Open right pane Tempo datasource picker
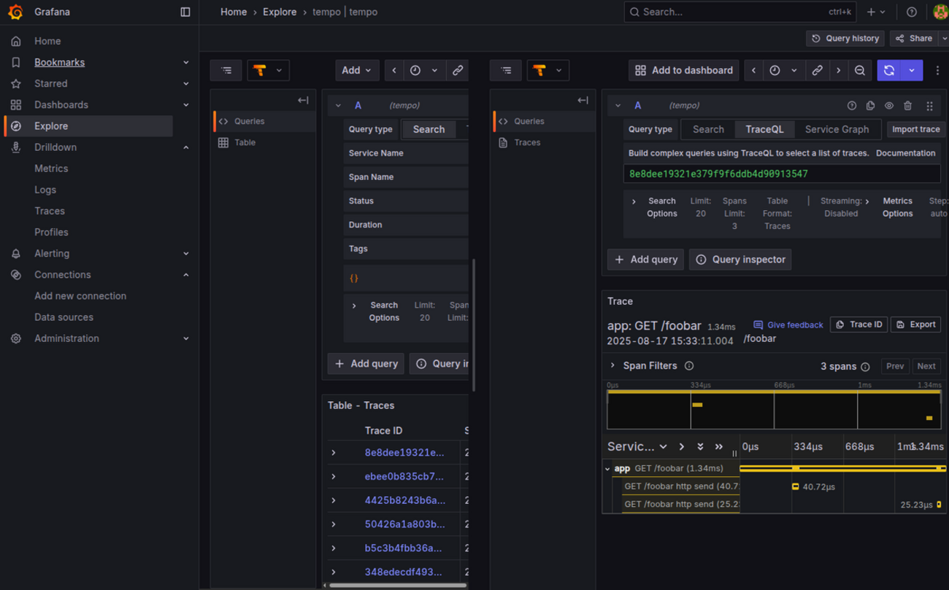 tap(547, 70)
